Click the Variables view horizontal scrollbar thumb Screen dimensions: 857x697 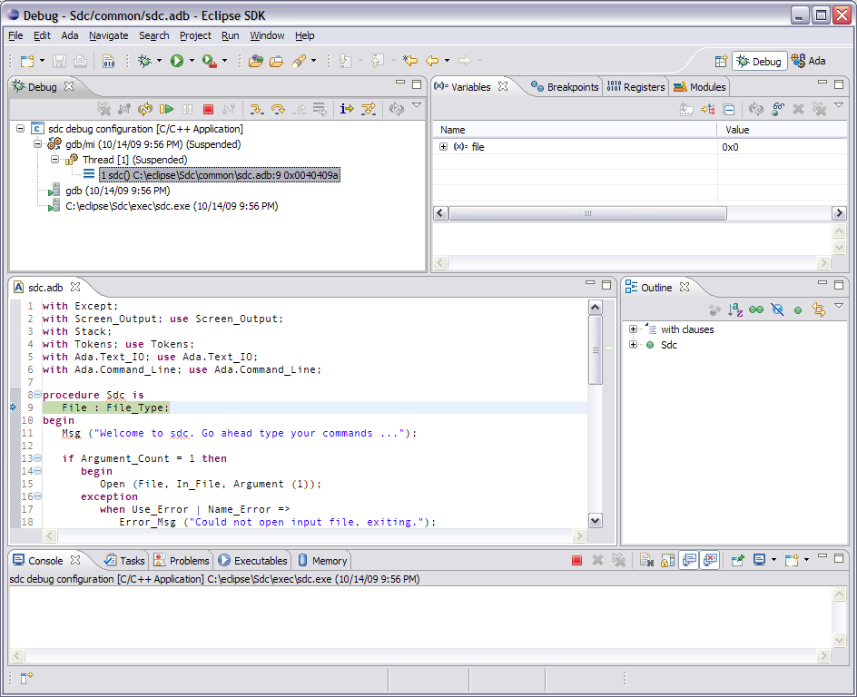(587, 213)
